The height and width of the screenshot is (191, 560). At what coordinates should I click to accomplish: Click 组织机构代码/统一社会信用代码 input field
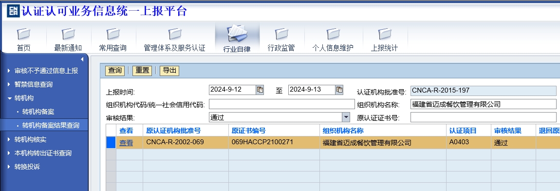coord(282,104)
